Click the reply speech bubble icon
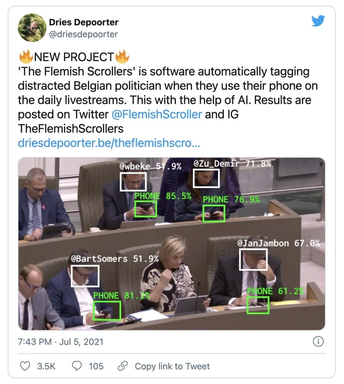The height and width of the screenshot is (384, 344). tap(77, 366)
